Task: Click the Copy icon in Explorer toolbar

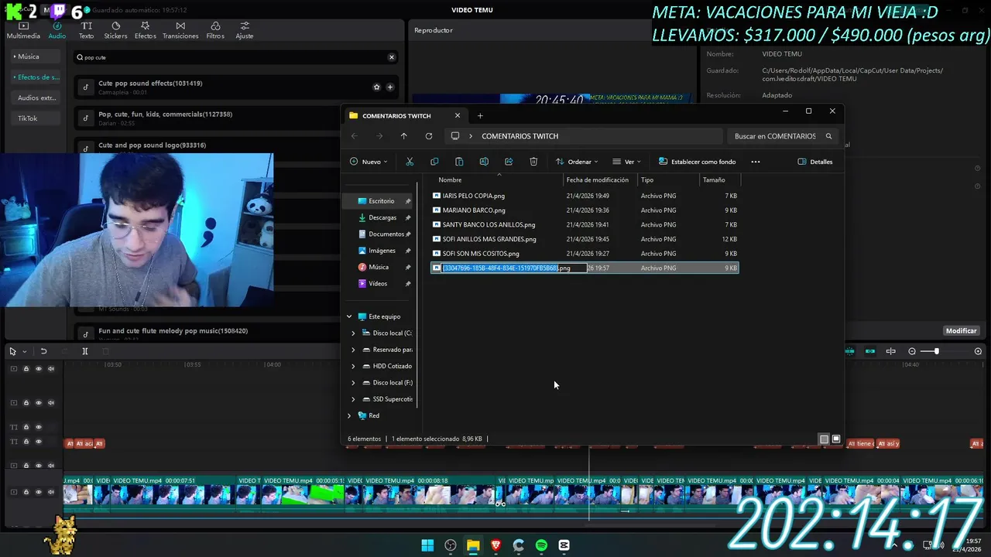Action: click(x=434, y=162)
